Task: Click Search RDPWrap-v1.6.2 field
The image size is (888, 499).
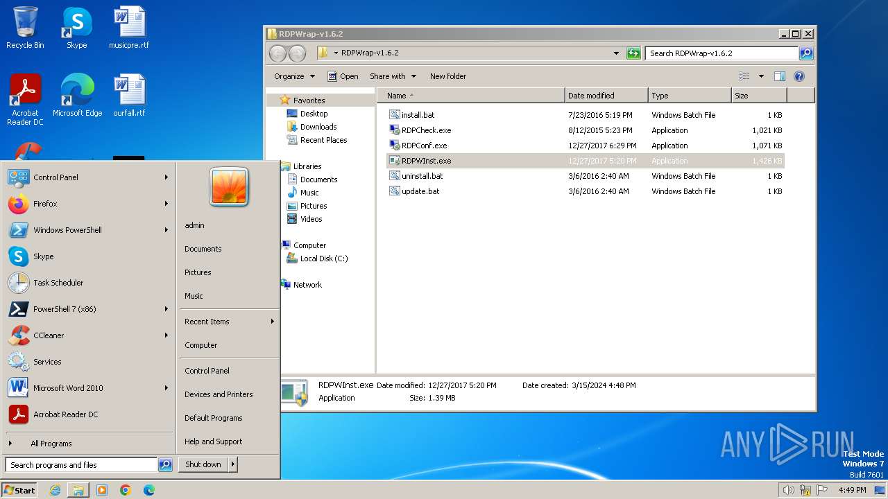Action: click(x=721, y=53)
